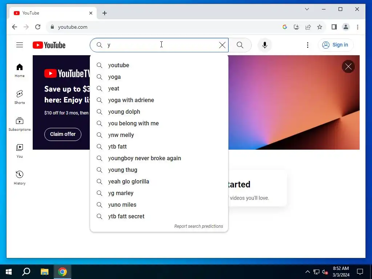
Task: Click the taskbar clock showing 8:52 AM
Action: pyautogui.click(x=341, y=272)
